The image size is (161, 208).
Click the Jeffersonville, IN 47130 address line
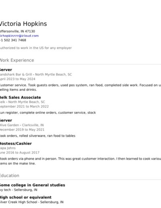click(17, 31)
